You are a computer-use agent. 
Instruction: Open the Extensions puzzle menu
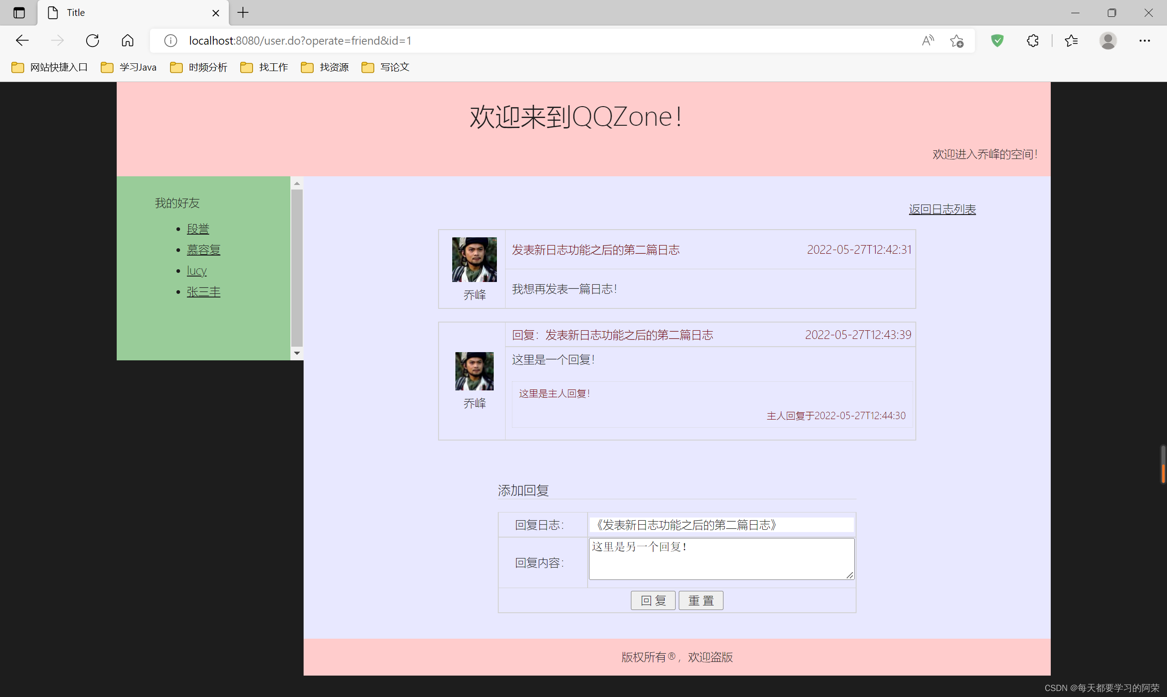pyautogui.click(x=1032, y=41)
